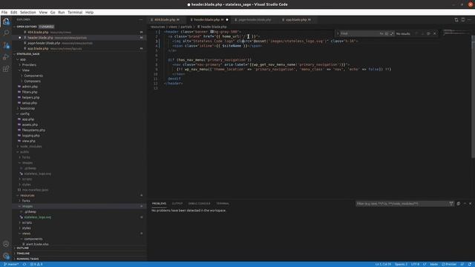Expand the bootstrap folder
The height and width of the screenshot is (267, 475).
coord(27,108)
